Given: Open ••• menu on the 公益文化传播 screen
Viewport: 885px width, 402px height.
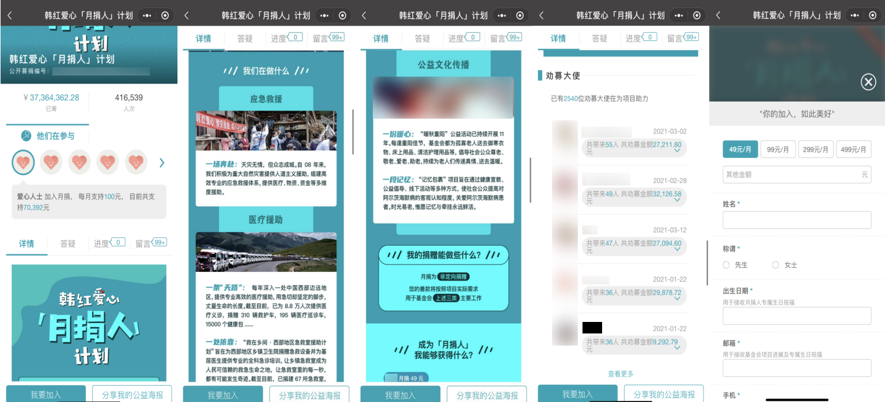Looking at the screenshot, I should [502, 16].
